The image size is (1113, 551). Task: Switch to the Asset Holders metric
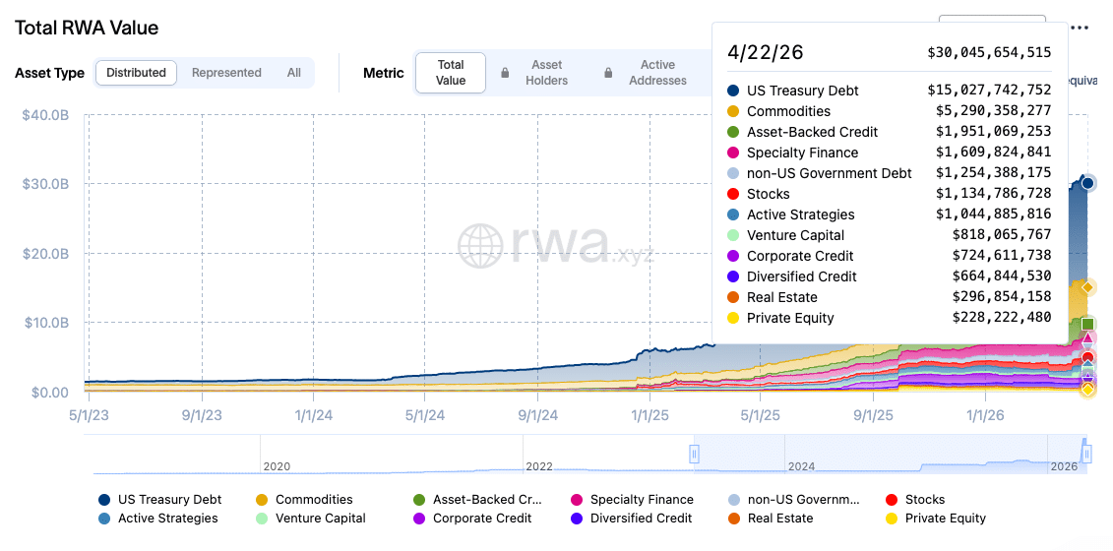(x=546, y=73)
